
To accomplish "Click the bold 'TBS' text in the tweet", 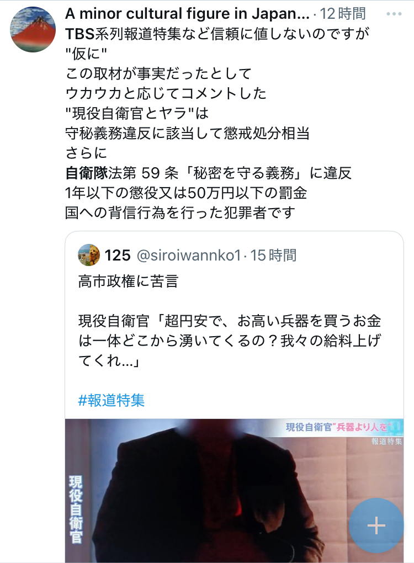I will (x=79, y=34).
